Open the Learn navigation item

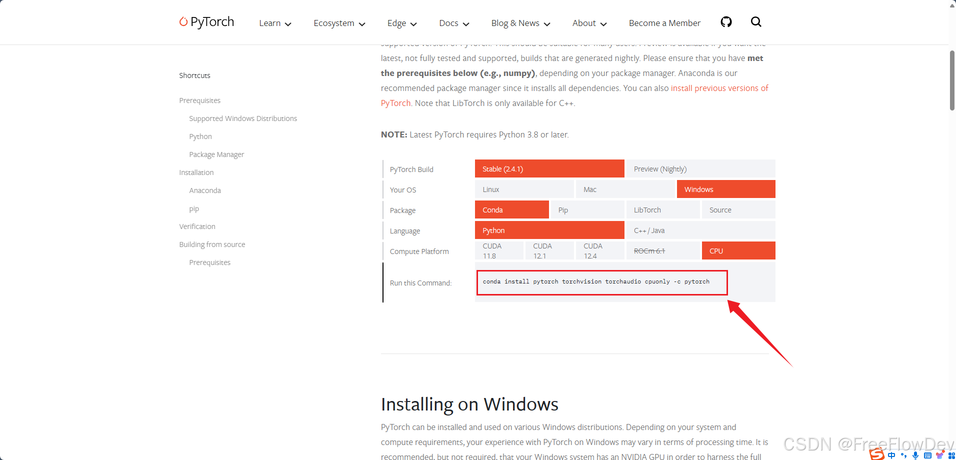tap(270, 23)
